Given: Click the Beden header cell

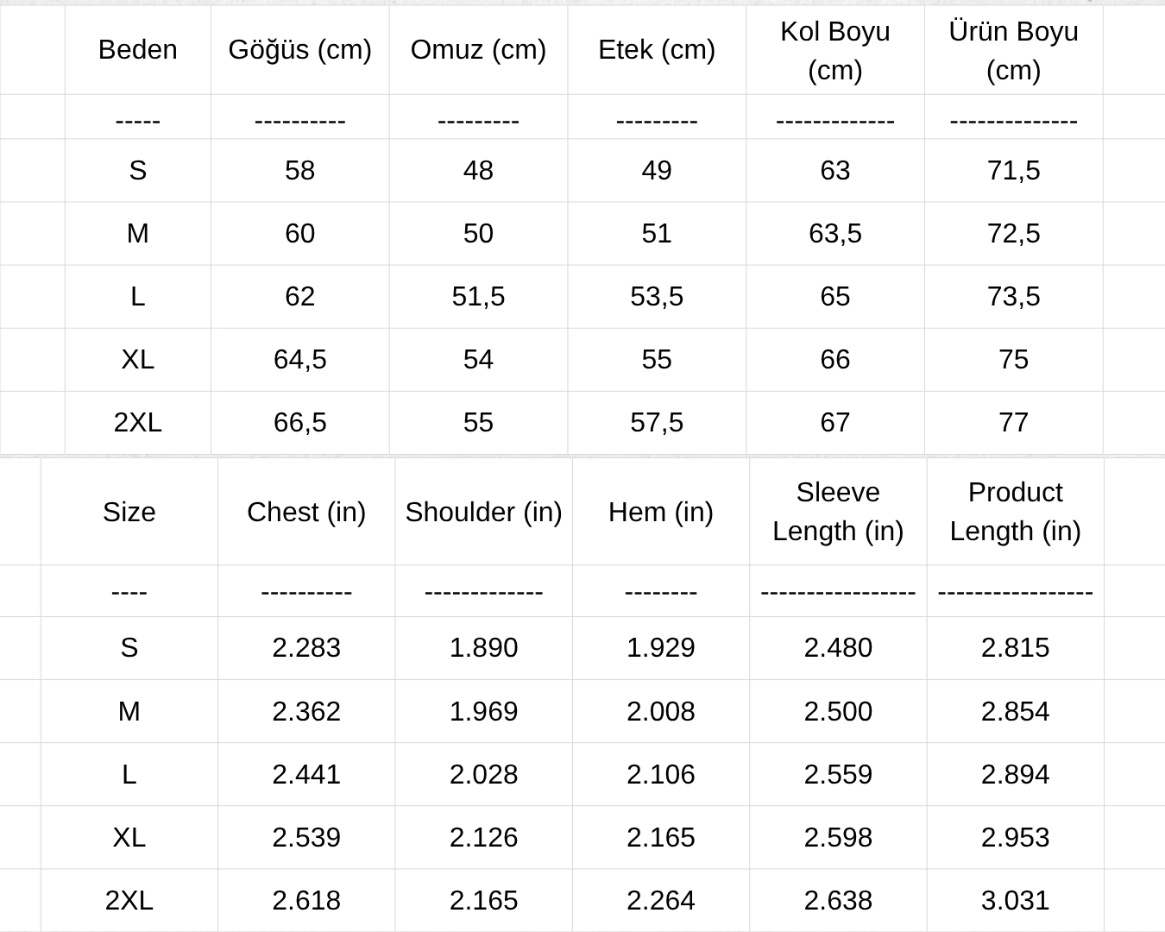Looking at the screenshot, I should tap(137, 50).
